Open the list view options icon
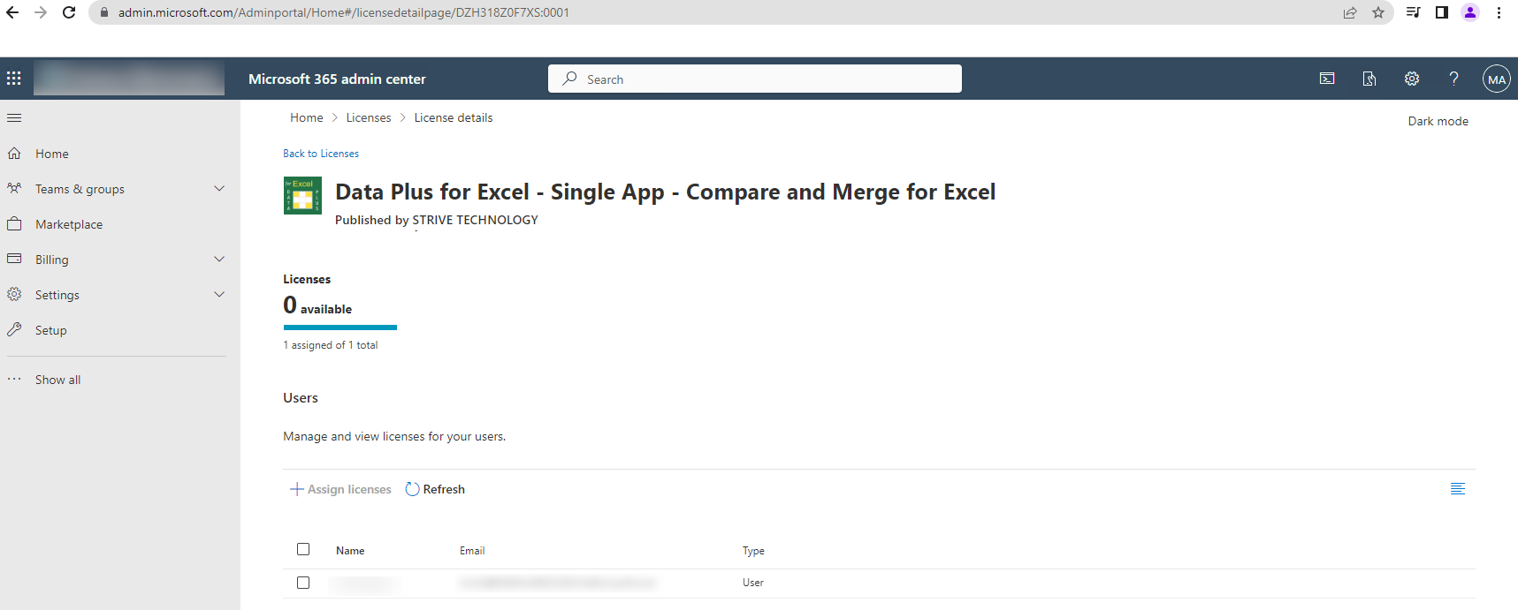 (1458, 489)
